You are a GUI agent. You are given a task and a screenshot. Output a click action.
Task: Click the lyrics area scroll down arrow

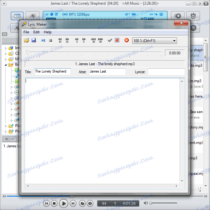(x=182, y=181)
